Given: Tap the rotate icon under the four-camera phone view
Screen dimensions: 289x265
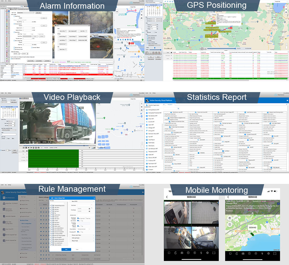Looking at the screenshot, I should pos(175,253).
